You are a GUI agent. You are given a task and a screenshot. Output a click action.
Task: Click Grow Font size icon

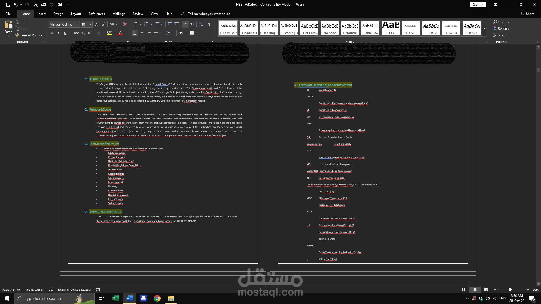click(x=97, y=24)
